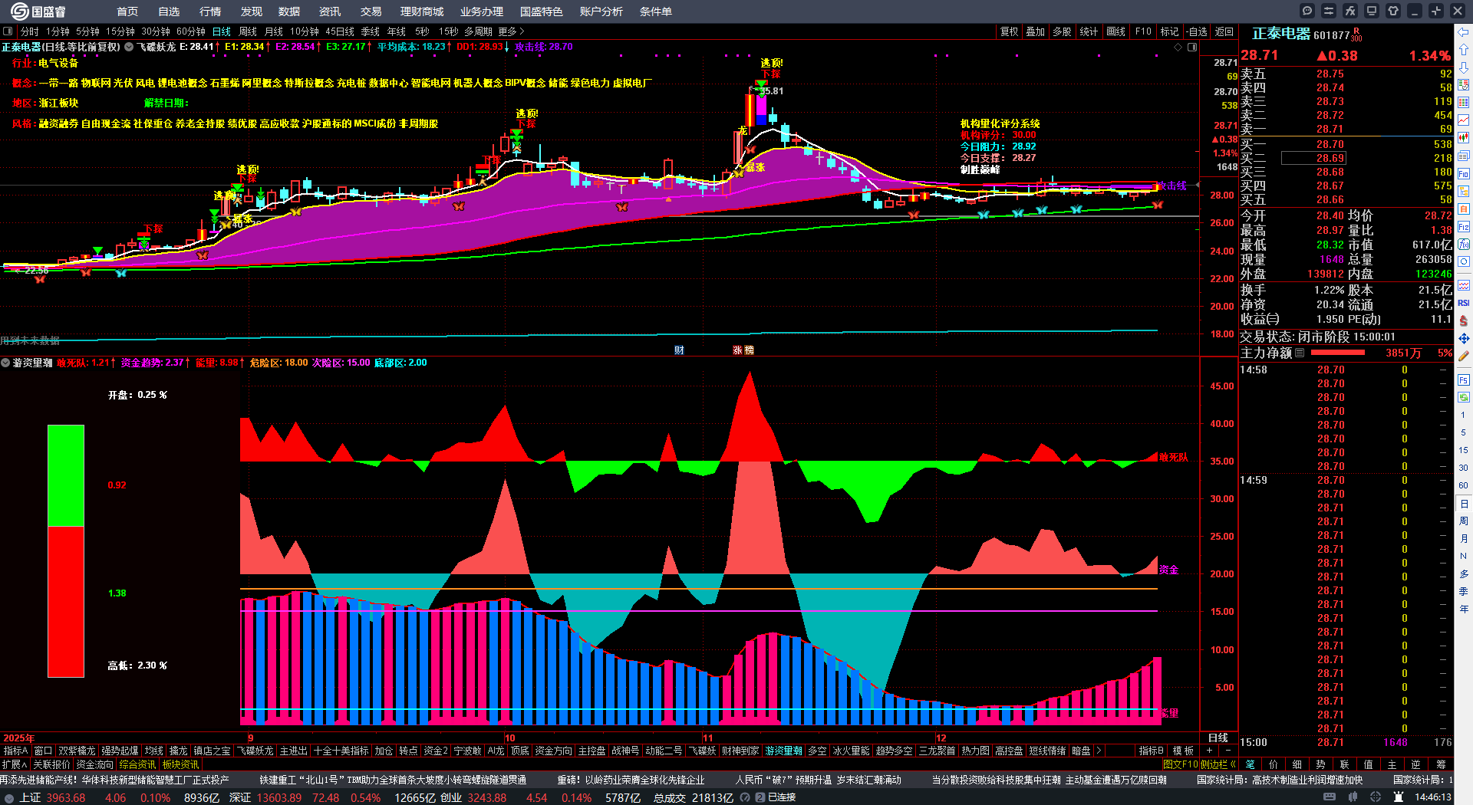Open the candlestick chart icon in right sidebar
Image resolution: width=1473 pixels, height=805 pixels.
1464,137
